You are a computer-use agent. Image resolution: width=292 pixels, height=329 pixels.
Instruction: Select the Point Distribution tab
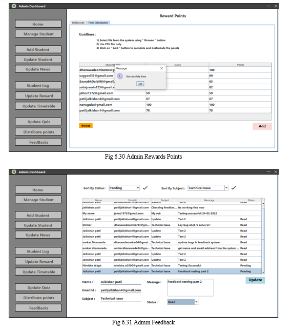tap(98, 23)
